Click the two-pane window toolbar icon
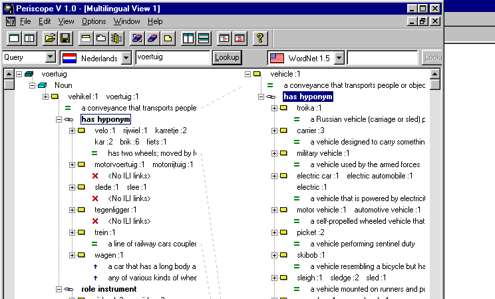 coord(29,38)
